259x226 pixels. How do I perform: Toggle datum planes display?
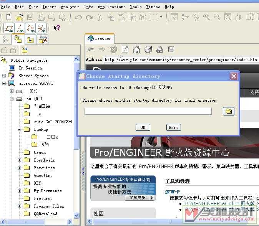coord(9,28)
